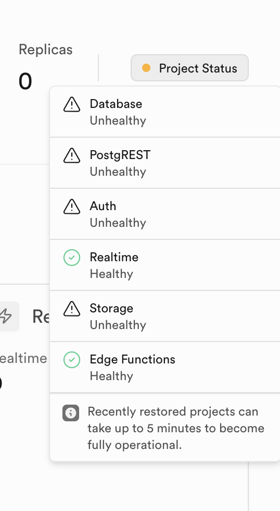Click the Auth unhealthy warning icon

click(x=71, y=206)
